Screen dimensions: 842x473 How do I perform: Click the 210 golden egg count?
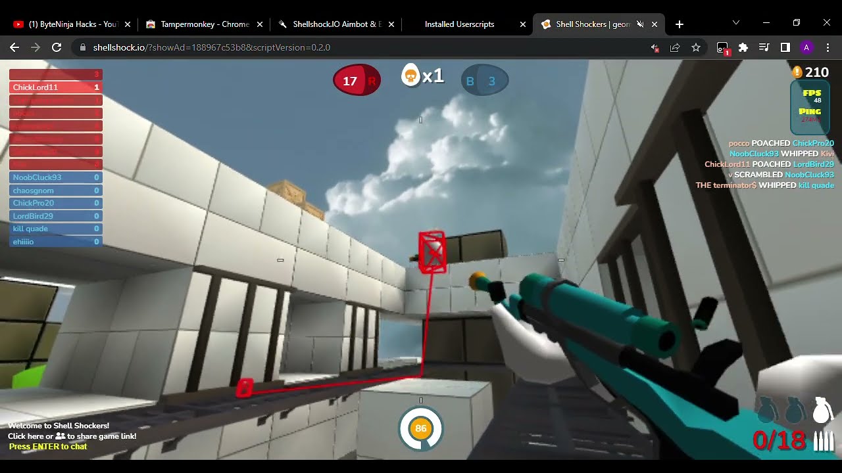coord(817,72)
